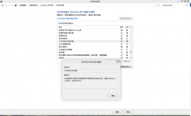Enable 专用 for 无线便携设备
This screenshot has height=116, width=191.
121,44
